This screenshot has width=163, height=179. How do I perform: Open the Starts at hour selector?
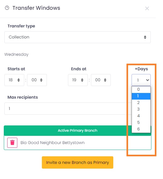[14, 80]
